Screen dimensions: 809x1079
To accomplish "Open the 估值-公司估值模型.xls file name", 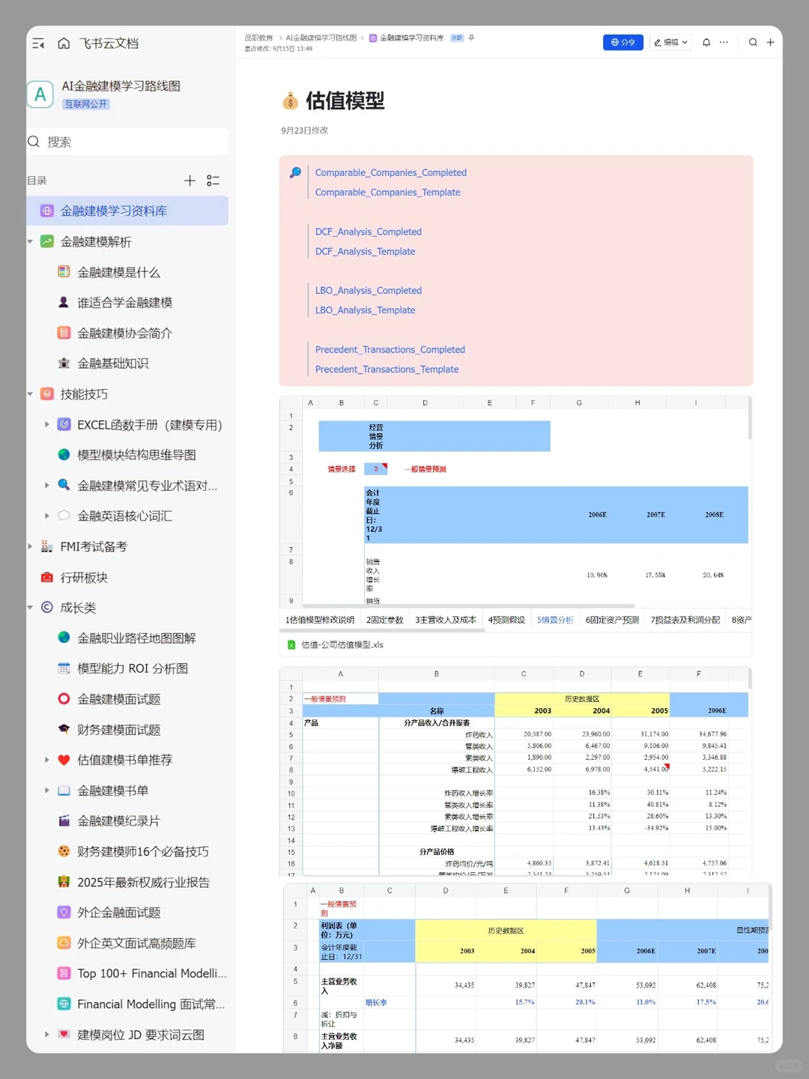I will pyautogui.click(x=342, y=644).
